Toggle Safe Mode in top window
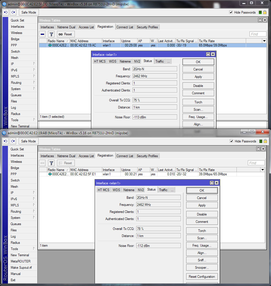Viewport: 271px width, 286px height. 29,12
